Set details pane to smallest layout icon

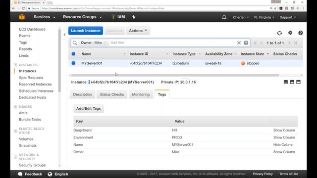click(286, 82)
